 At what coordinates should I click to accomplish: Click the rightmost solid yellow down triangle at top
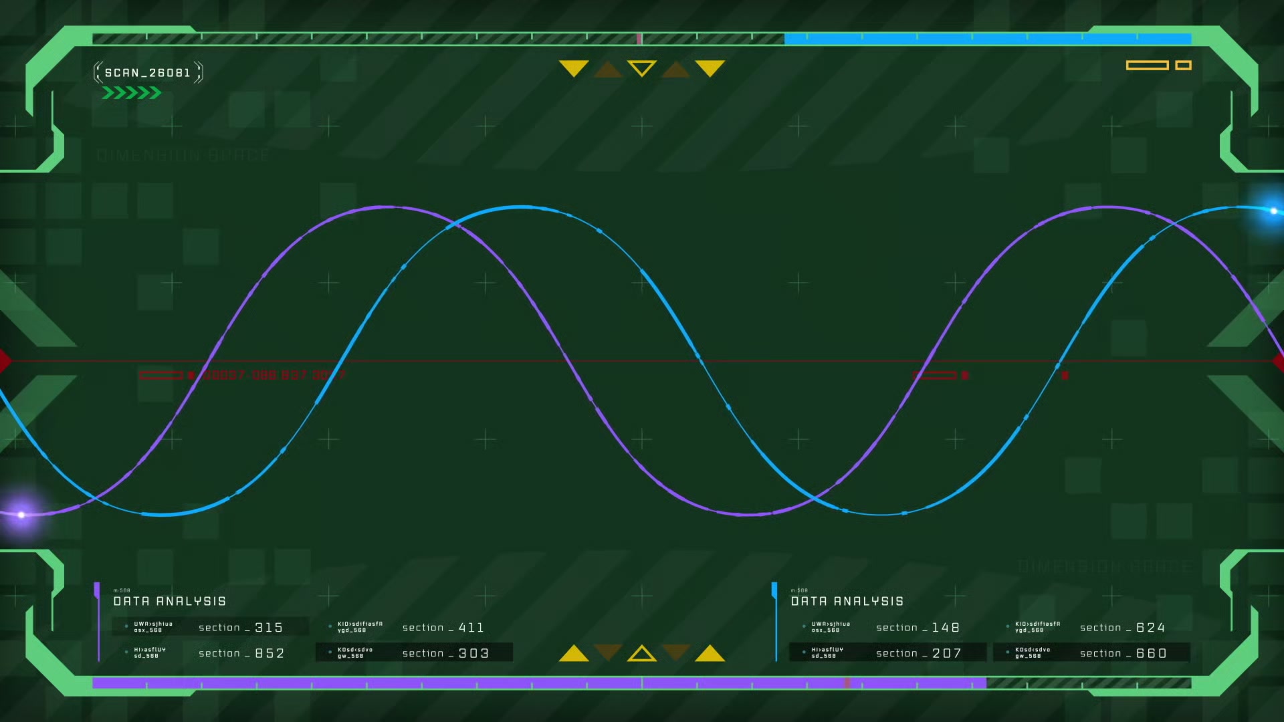710,68
